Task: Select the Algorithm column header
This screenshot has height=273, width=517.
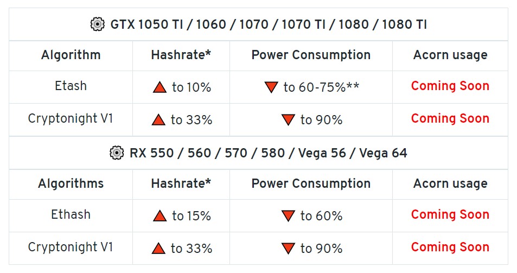Action: click(x=71, y=55)
